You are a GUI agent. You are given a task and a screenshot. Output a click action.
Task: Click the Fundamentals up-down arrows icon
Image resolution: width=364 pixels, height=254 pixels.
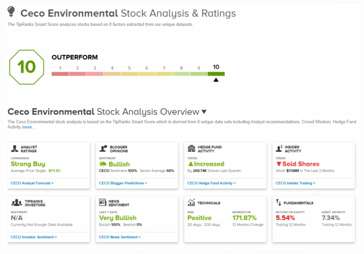coord(278,202)
